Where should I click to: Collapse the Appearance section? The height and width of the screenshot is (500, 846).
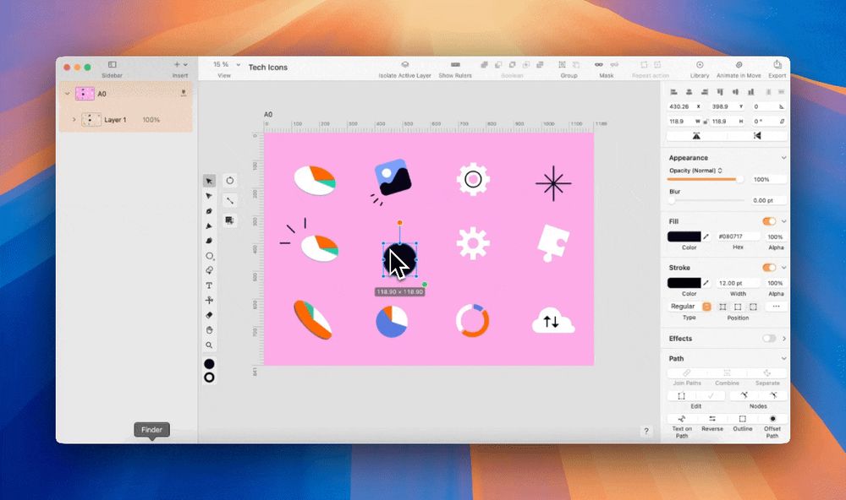[783, 158]
